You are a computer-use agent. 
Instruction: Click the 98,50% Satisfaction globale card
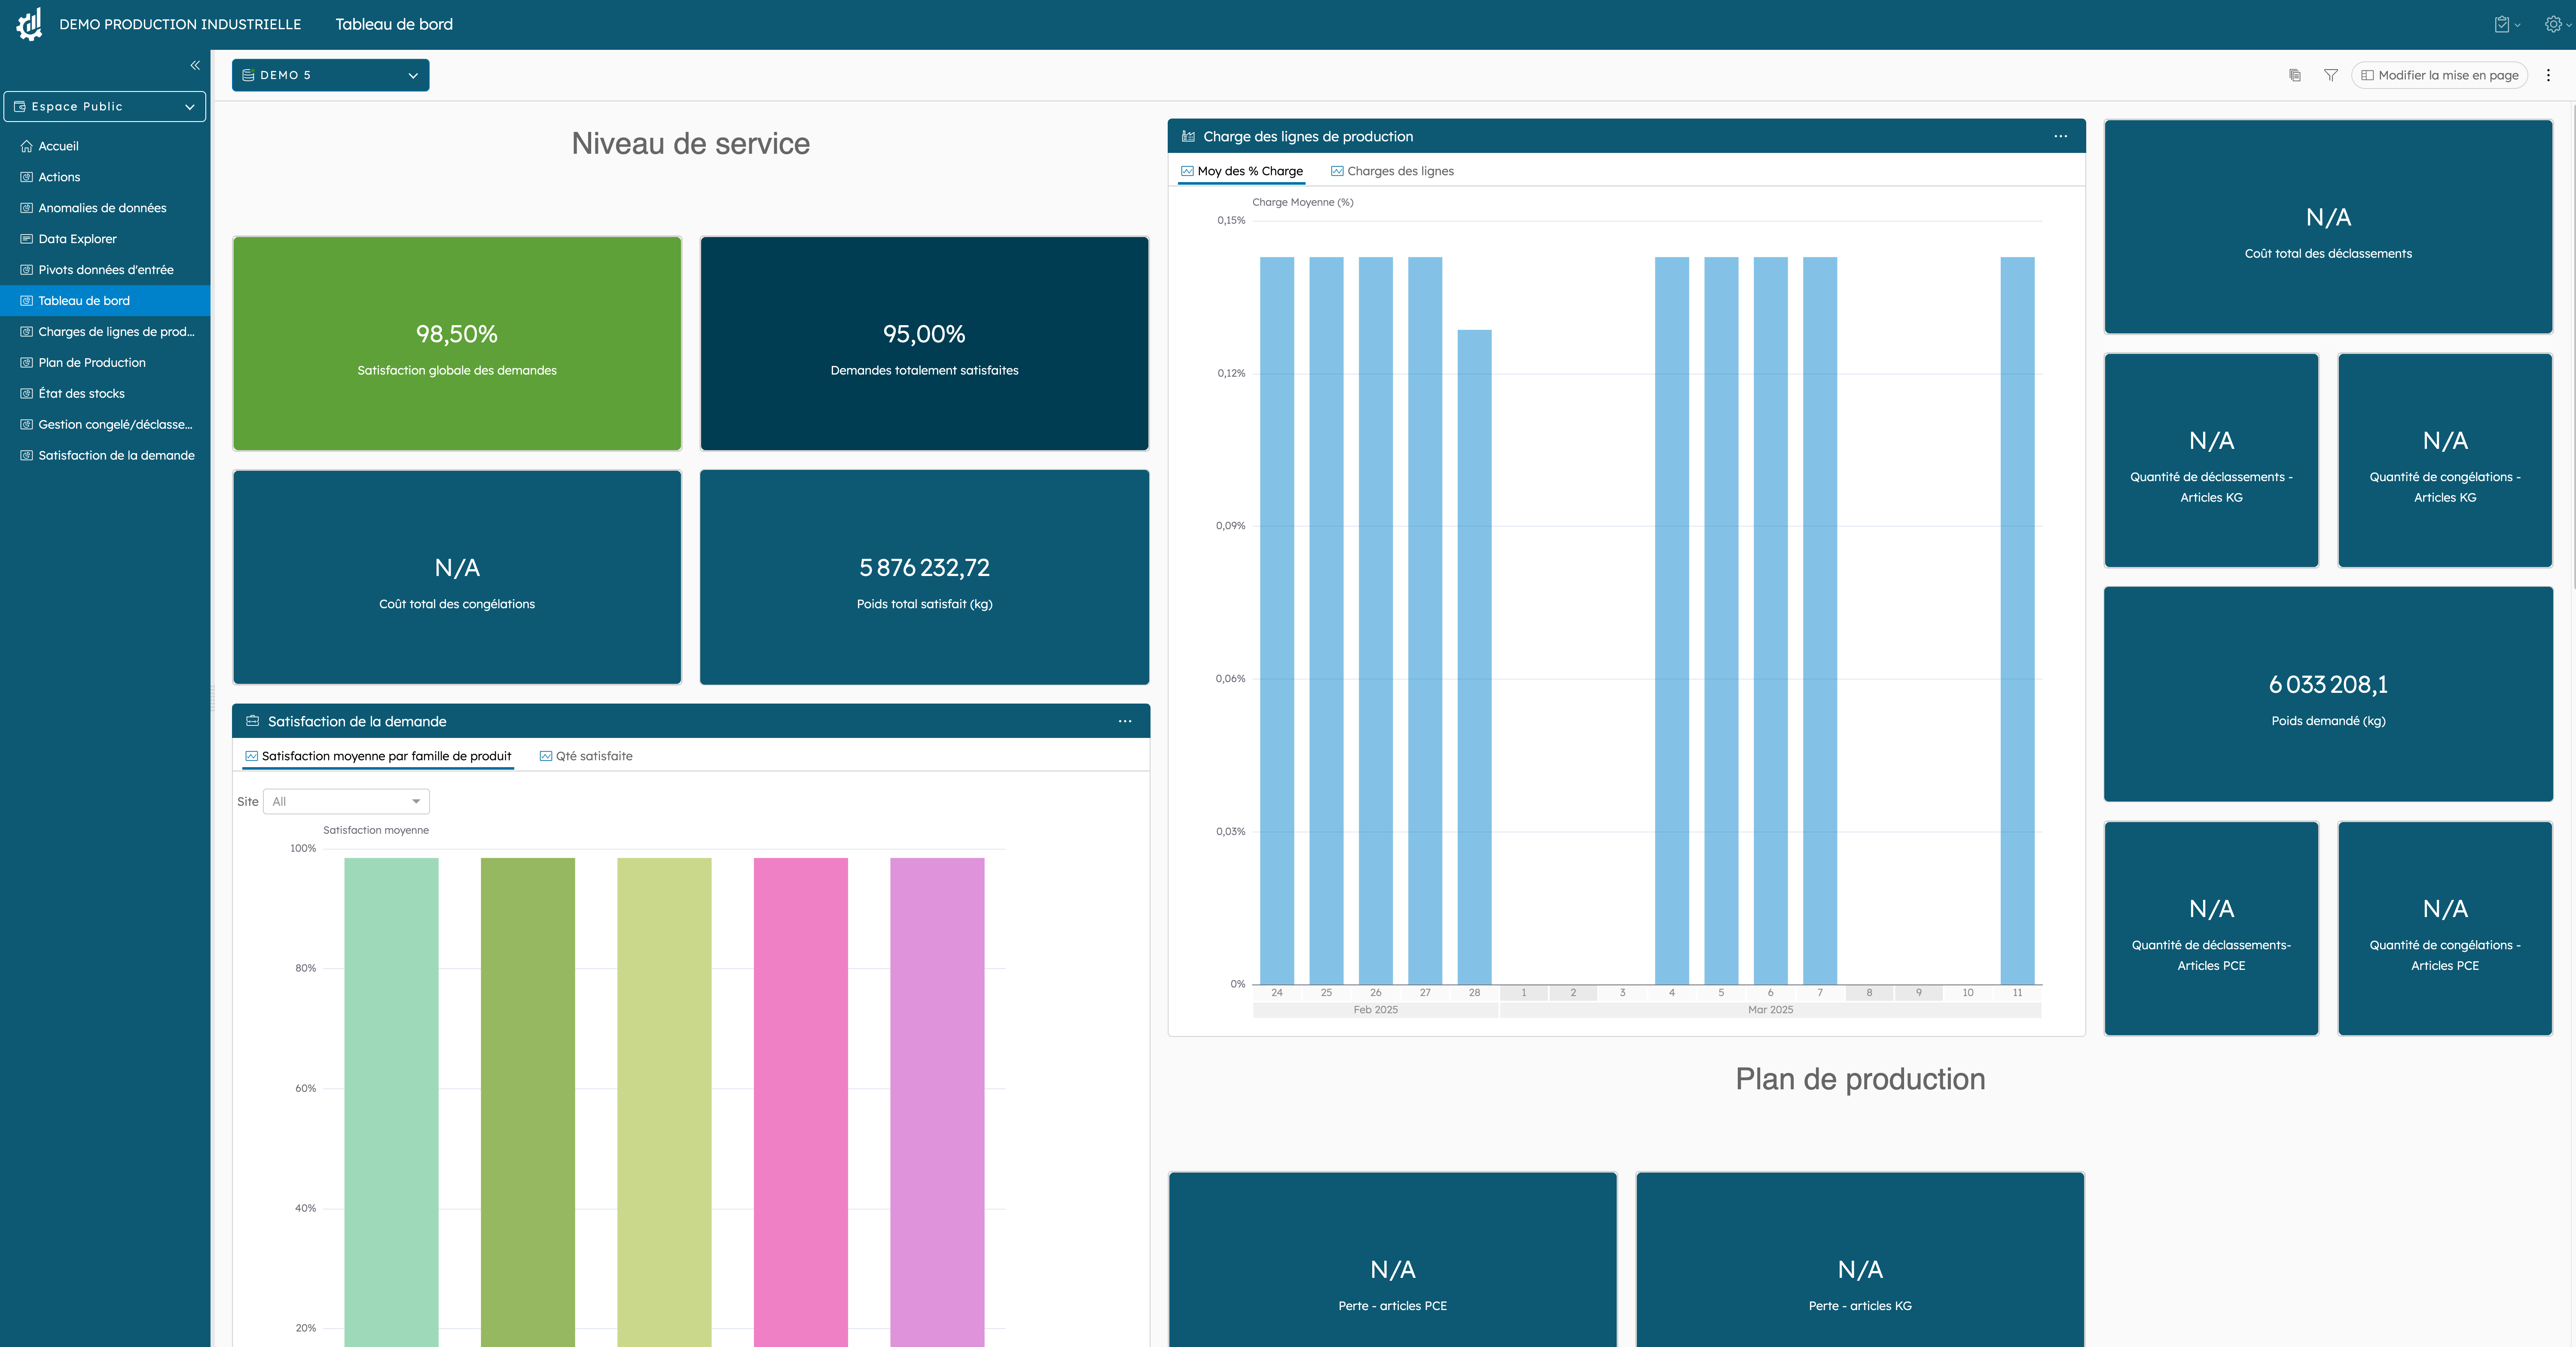coord(457,344)
